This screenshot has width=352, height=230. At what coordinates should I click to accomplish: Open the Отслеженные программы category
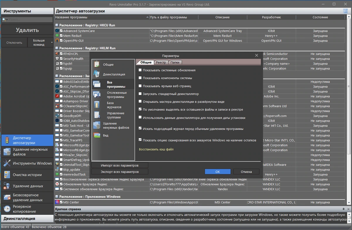tap(113, 95)
